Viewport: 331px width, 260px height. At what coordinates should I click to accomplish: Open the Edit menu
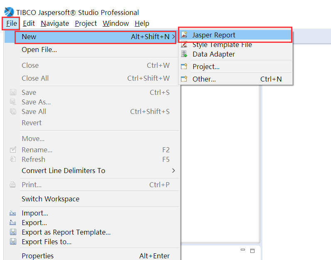point(29,23)
